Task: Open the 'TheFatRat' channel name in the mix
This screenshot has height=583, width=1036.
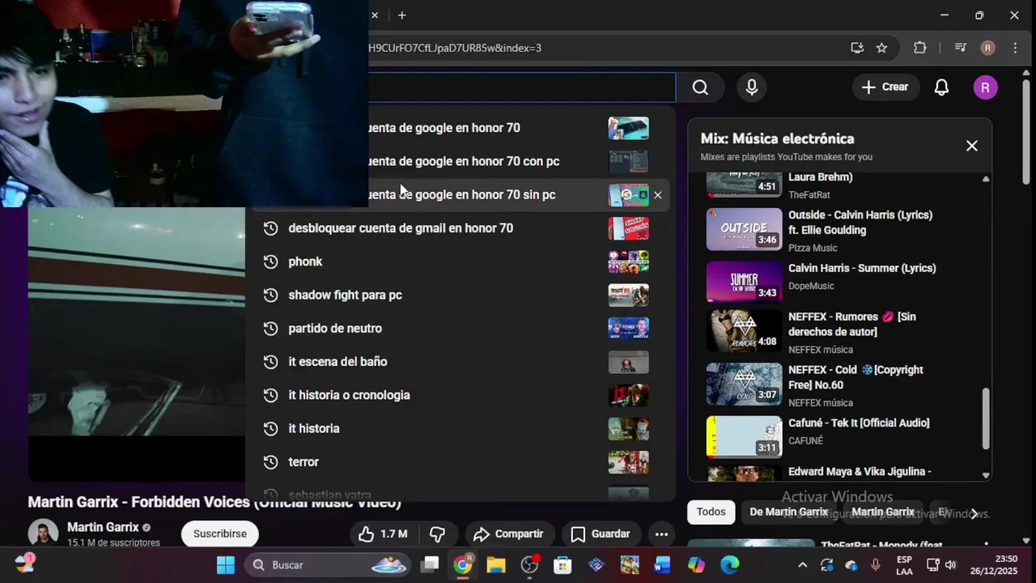Action: tap(809, 195)
